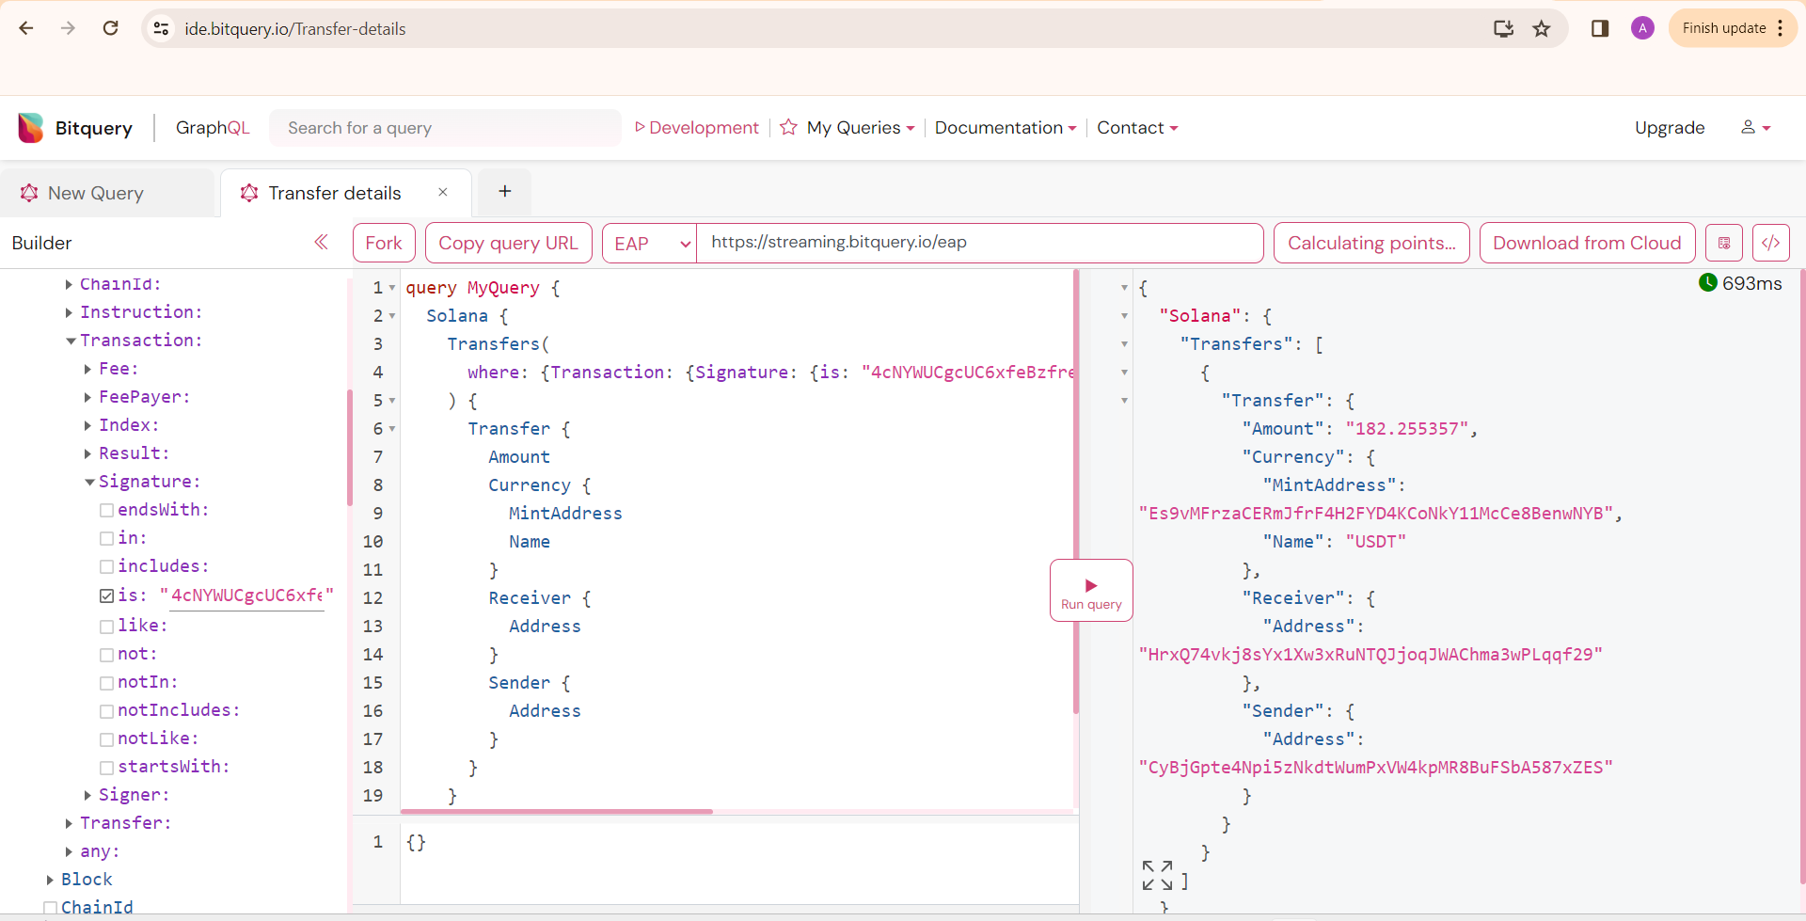Open the Documentation menu
This screenshot has width=1806, height=921.
pyautogui.click(x=1006, y=127)
